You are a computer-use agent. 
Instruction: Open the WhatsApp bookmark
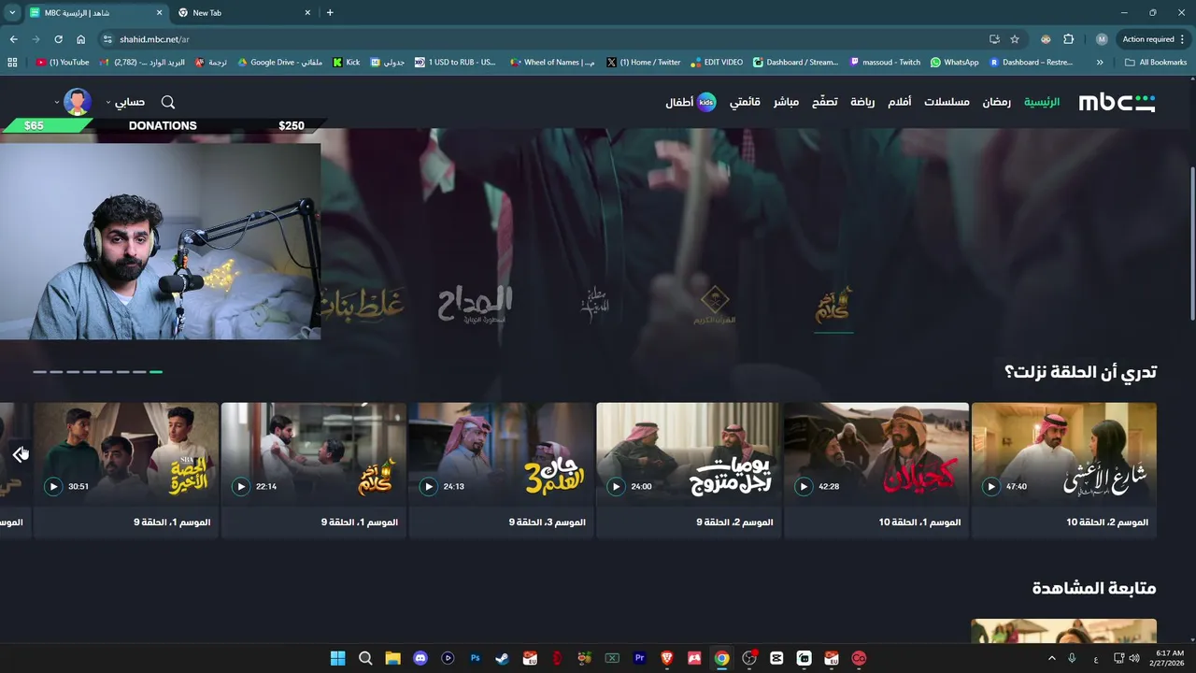(x=955, y=63)
